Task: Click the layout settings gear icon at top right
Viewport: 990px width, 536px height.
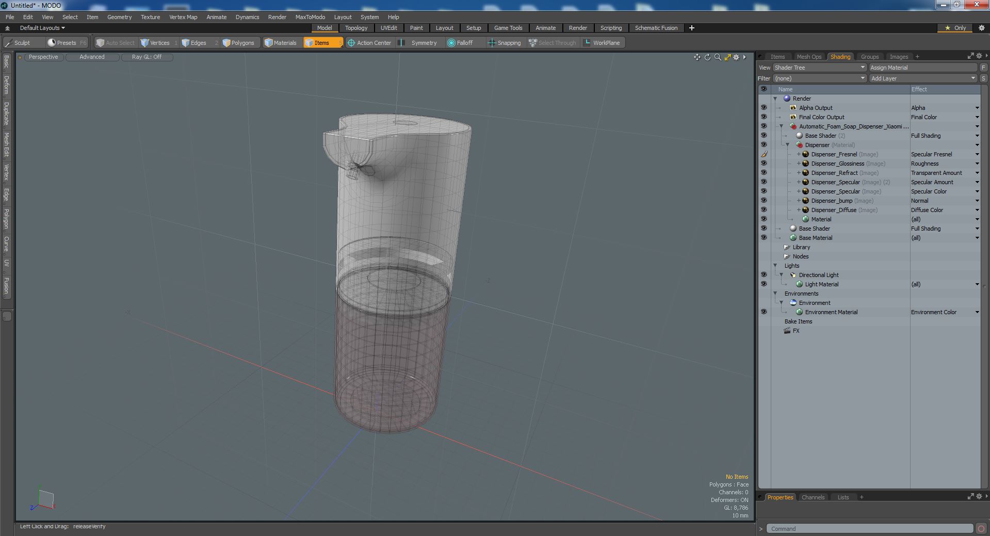Action: coord(982,28)
